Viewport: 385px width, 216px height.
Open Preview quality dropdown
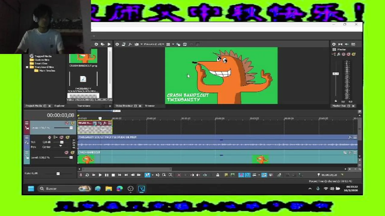(154, 44)
